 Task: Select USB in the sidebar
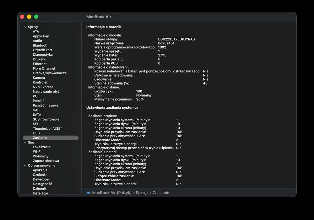click(36, 133)
